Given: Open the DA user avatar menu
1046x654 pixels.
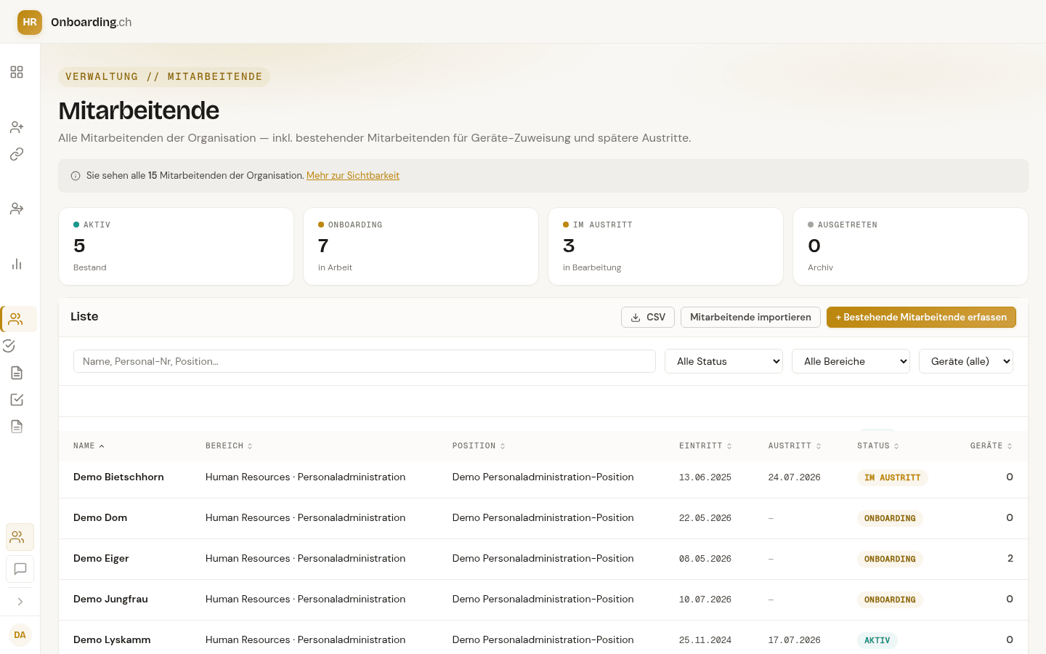Looking at the screenshot, I should (20, 635).
